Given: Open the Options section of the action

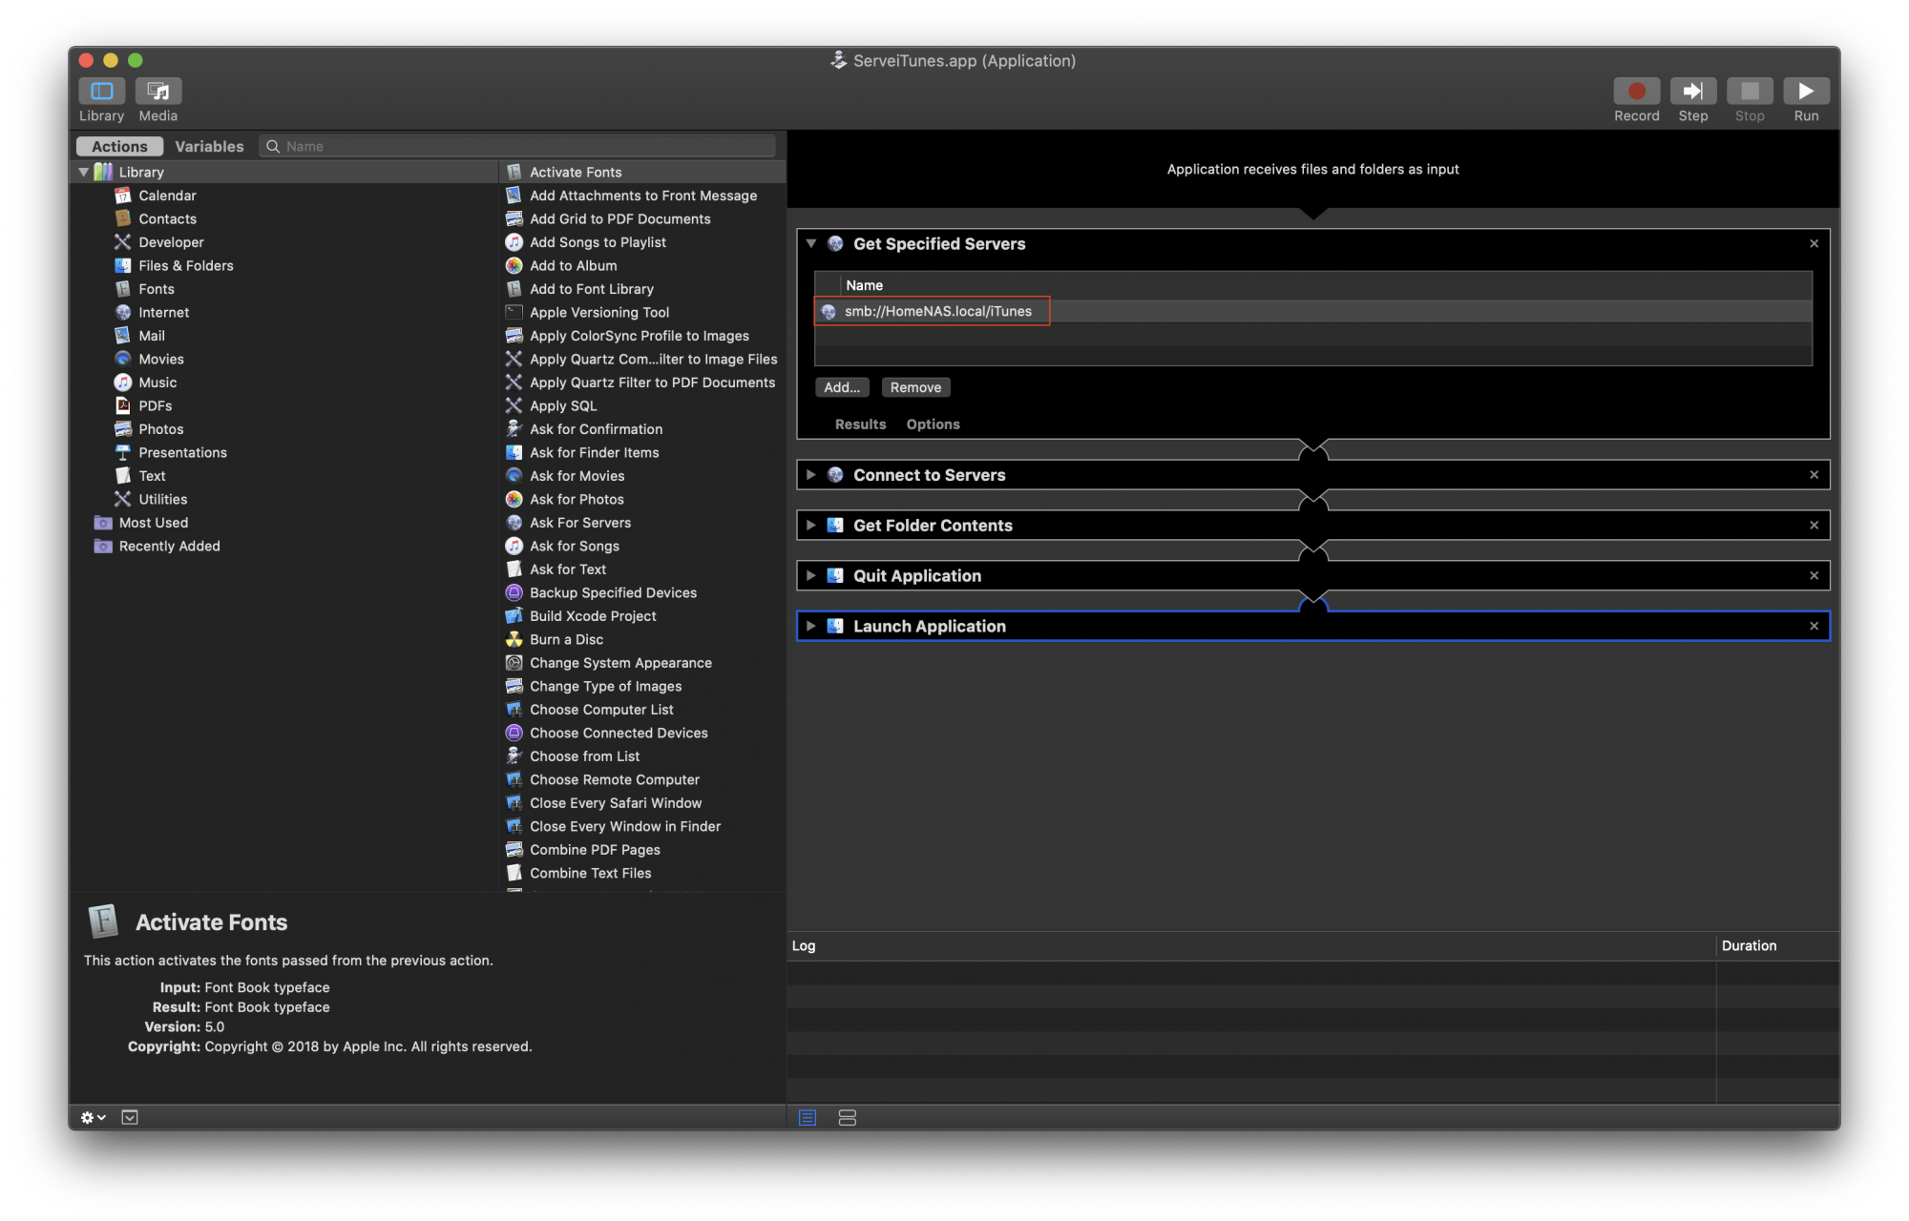Looking at the screenshot, I should click(x=933, y=424).
